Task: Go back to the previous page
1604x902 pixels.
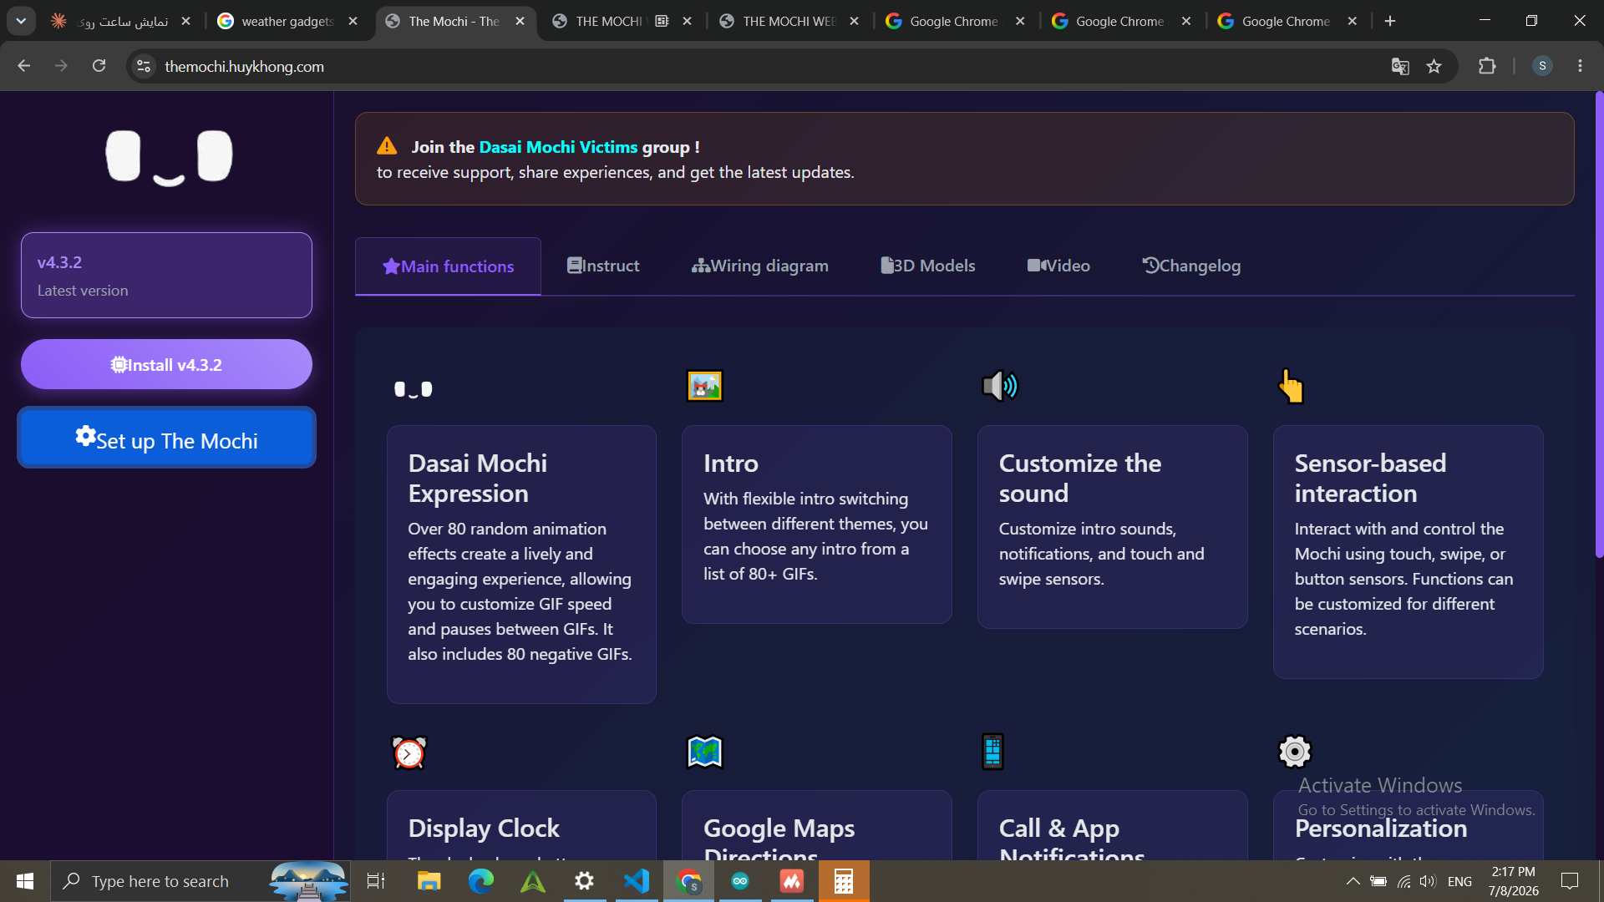Action: click(23, 66)
